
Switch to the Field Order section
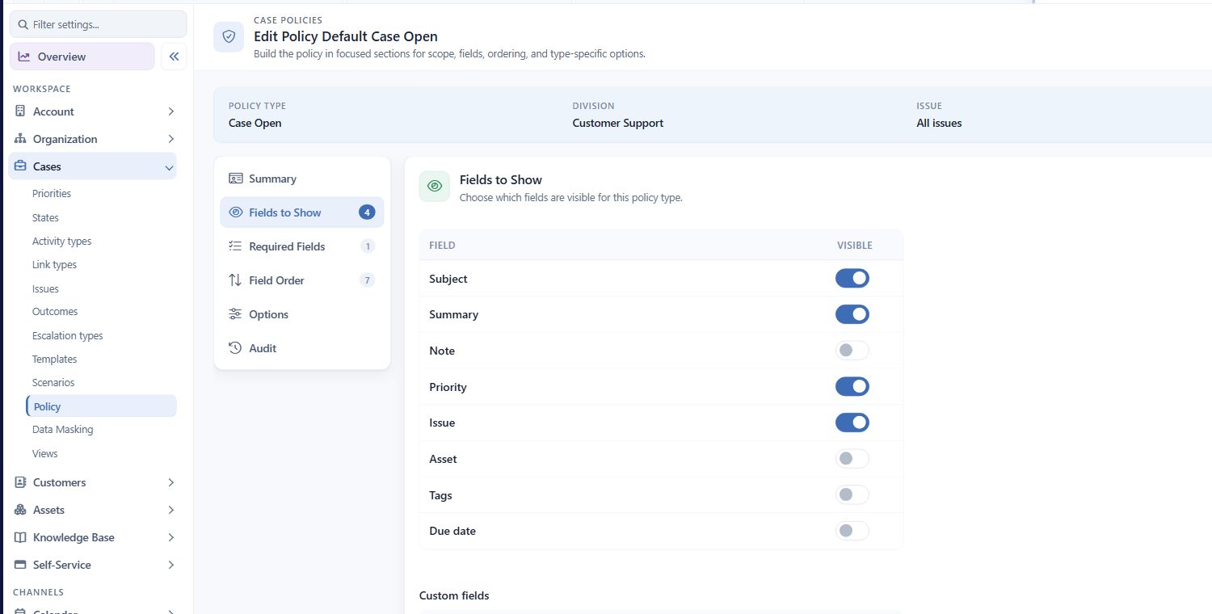point(302,280)
